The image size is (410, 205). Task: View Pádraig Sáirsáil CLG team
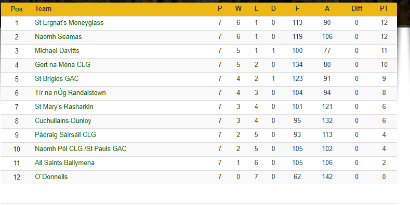65,135
